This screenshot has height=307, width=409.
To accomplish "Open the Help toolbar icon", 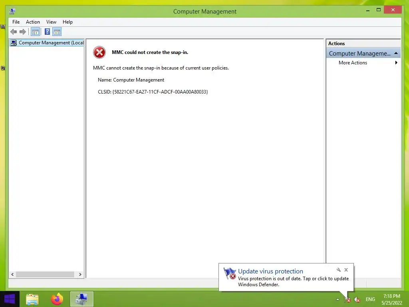I will [x=47, y=32].
